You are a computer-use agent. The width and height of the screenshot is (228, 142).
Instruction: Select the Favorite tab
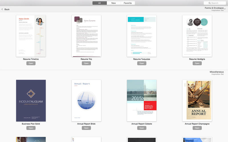point(128,3)
